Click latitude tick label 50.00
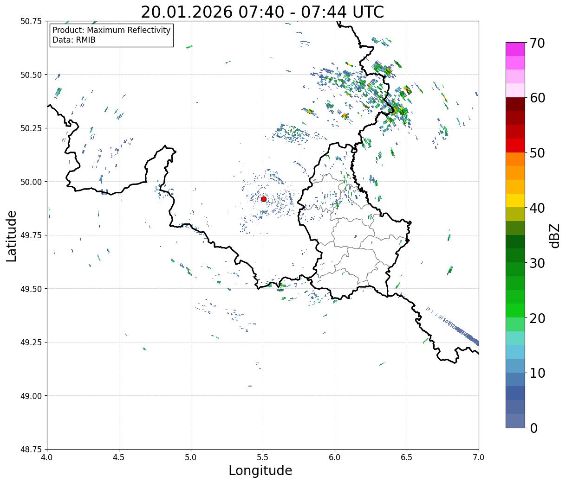Viewport: 566px width, 482px height. (31, 182)
